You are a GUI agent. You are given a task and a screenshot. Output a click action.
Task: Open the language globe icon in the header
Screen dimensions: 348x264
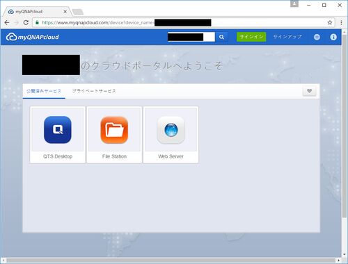click(x=317, y=37)
